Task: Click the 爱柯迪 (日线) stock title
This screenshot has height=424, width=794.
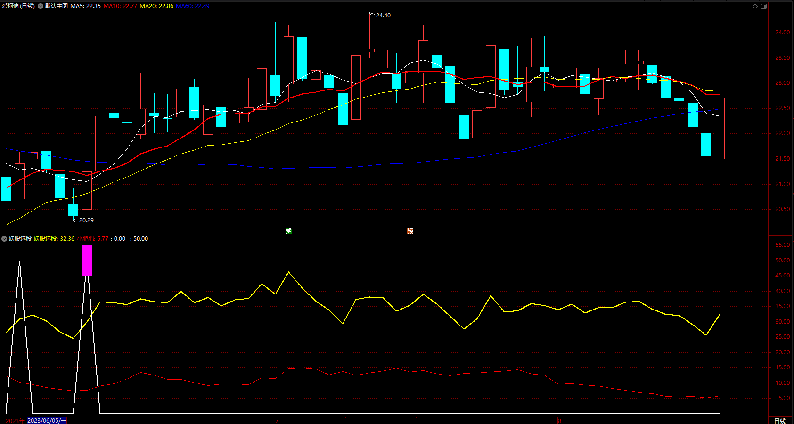Action: (18, 6)
